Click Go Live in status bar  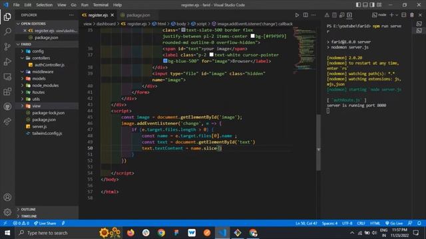click(x=394, y=223)
